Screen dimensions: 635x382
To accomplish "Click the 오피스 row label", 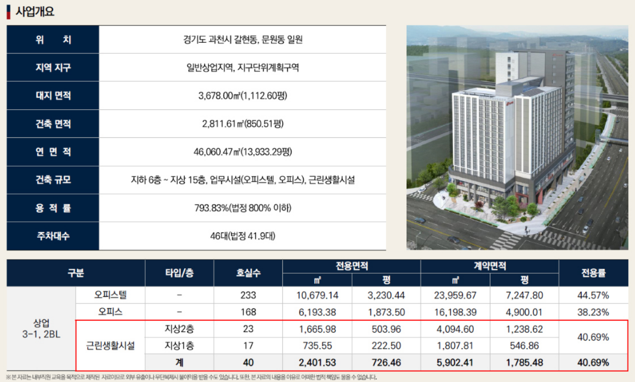I will pyautogui.click(x=109, y=312).
